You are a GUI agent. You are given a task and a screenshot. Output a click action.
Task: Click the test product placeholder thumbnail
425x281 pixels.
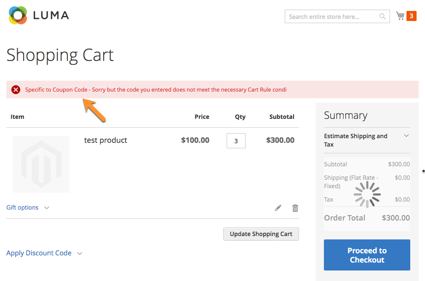pos(41,164)
